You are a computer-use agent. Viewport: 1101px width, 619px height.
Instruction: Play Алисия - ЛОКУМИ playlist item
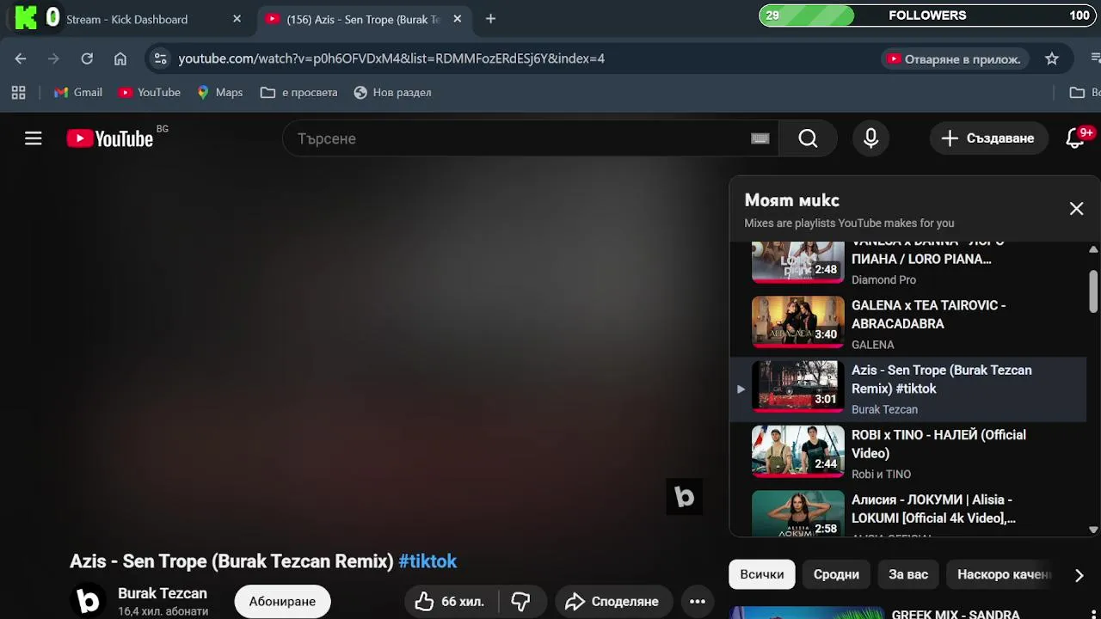click(907, 512)
